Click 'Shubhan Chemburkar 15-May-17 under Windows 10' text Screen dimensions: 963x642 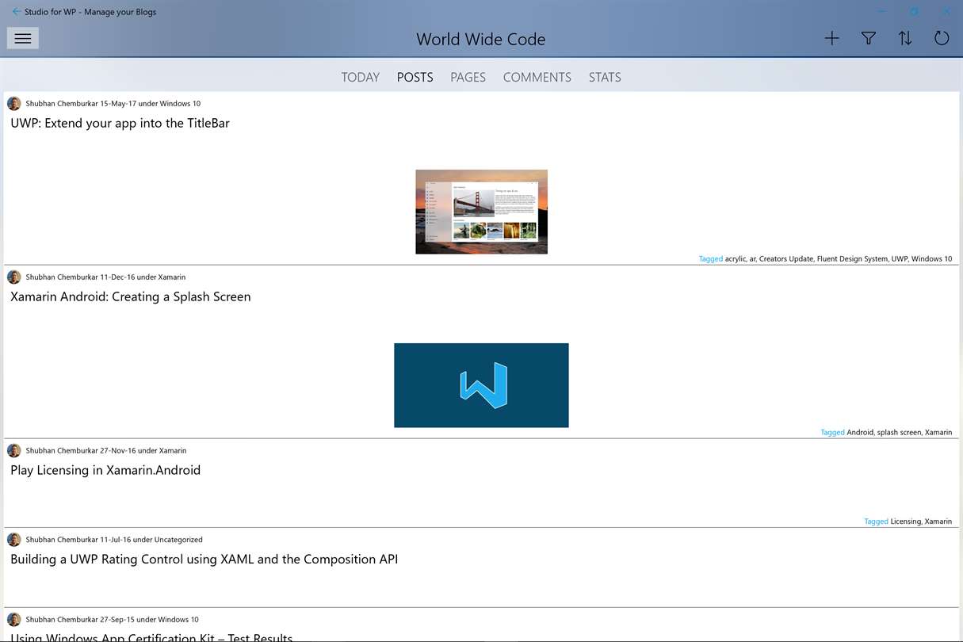coord(113,104)
